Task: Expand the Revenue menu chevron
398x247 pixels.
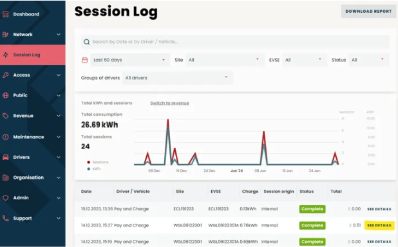Action: [59, 116]
